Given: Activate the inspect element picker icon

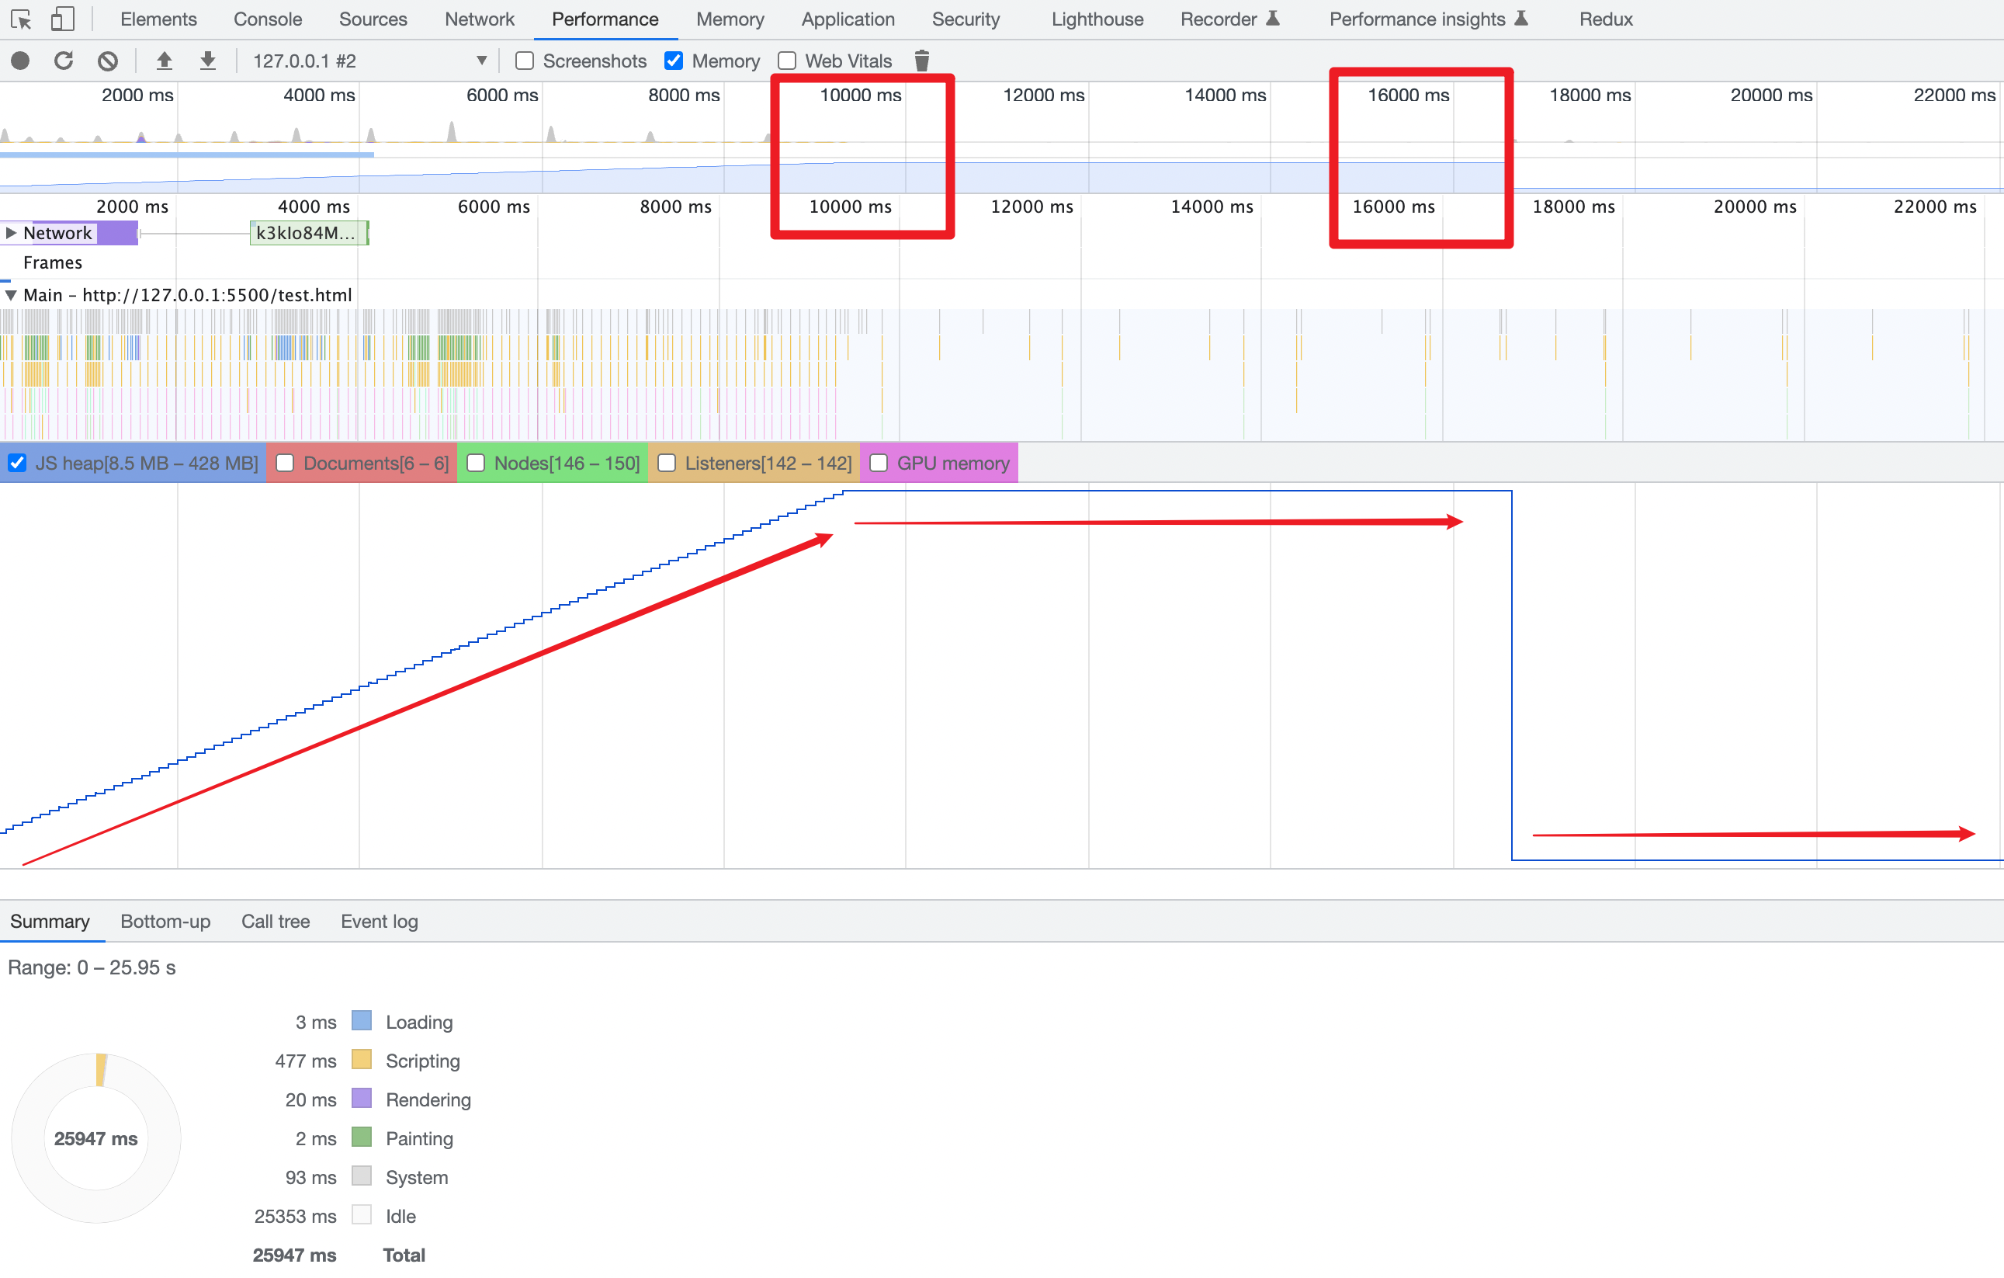Looking at the screenshot, I should 21,19.
